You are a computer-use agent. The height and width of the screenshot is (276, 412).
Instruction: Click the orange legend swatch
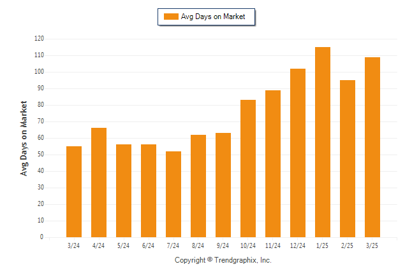point(171,17)
